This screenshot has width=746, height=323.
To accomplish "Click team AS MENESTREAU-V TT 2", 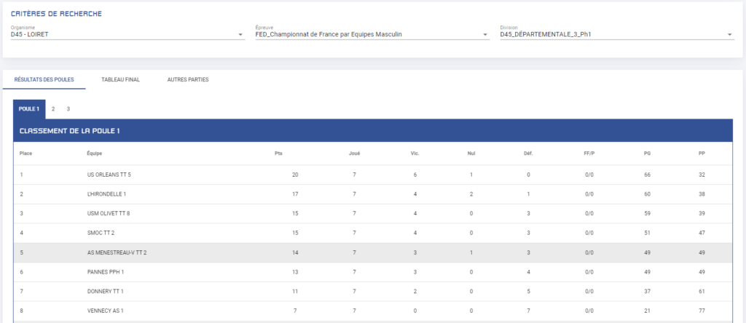I will pos(117,252).
